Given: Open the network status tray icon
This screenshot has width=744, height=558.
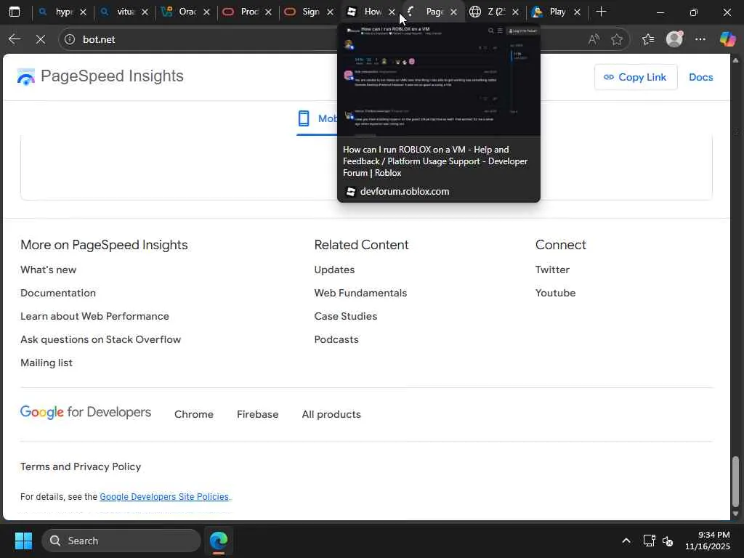Looking at the screenshot, I should point(649,541).
